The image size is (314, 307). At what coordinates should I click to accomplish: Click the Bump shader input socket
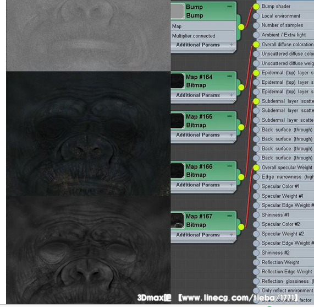[x=256, y=7]
